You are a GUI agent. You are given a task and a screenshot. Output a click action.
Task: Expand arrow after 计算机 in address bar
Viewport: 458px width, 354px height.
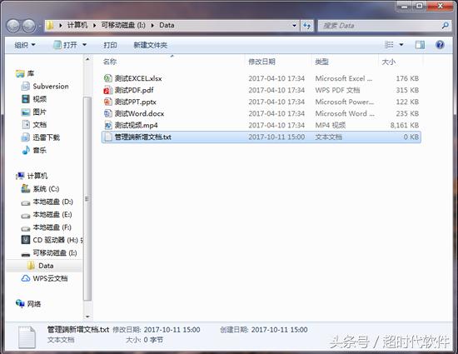[94, 26]
